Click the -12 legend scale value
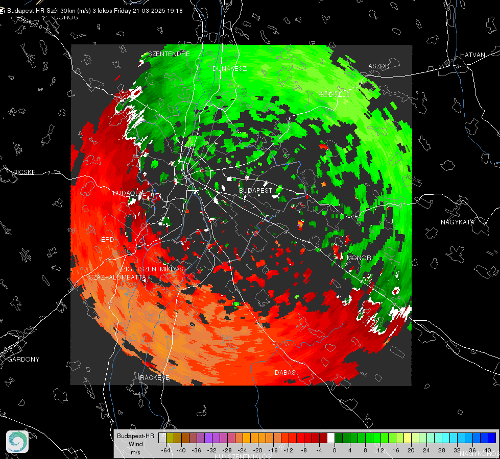The height and width of the screenshot is (459, 500). click(288, 450)
